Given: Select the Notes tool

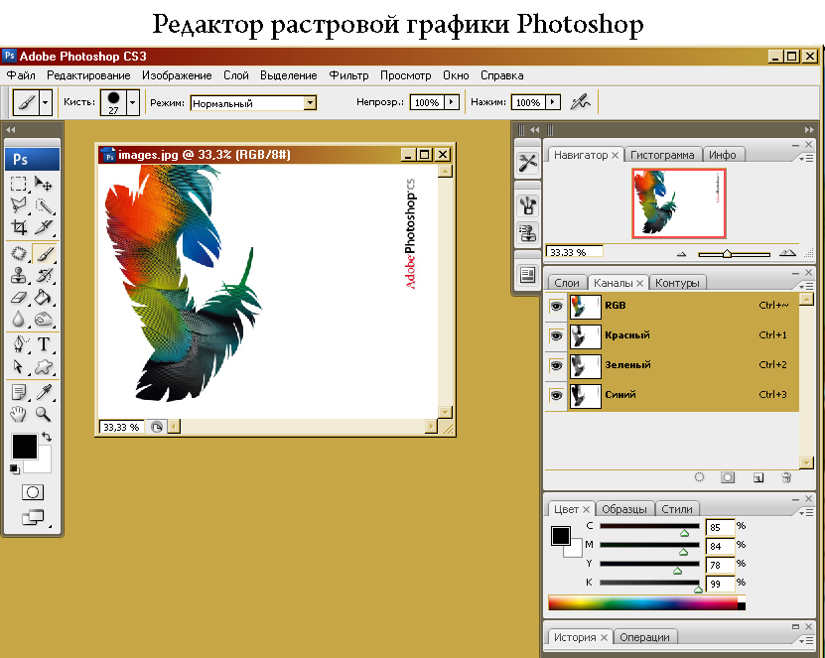Looking at the screenshot, I should [x=19, y=392].
